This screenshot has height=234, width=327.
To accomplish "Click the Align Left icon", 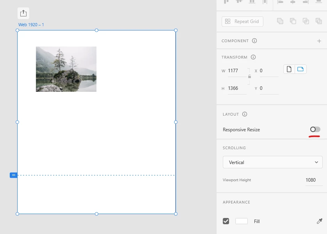I will pyautogui.click(x=280, y=2).
